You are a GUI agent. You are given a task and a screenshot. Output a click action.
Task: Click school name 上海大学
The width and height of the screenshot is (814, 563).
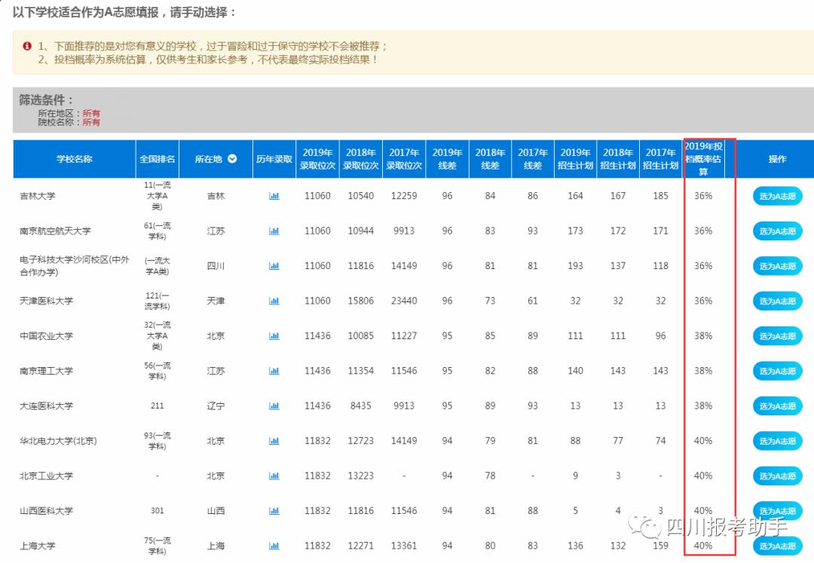pos(38,546)
